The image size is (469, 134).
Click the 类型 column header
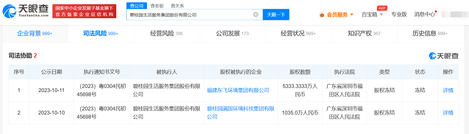385,72
